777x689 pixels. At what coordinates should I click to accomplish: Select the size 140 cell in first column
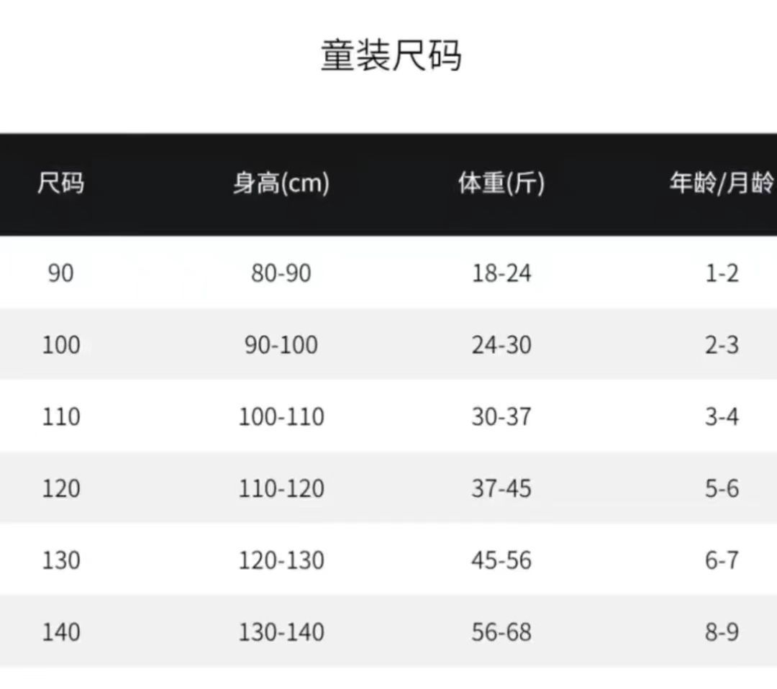click(60, 633)
